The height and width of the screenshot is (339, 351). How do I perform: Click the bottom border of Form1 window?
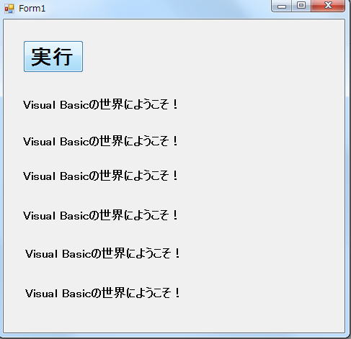(x=175, y=335)
